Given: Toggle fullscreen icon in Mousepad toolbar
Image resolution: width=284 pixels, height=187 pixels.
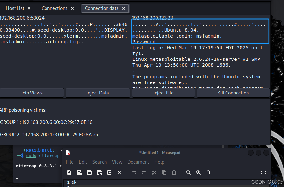Looking at the screenshot, I should coord(264,172).
